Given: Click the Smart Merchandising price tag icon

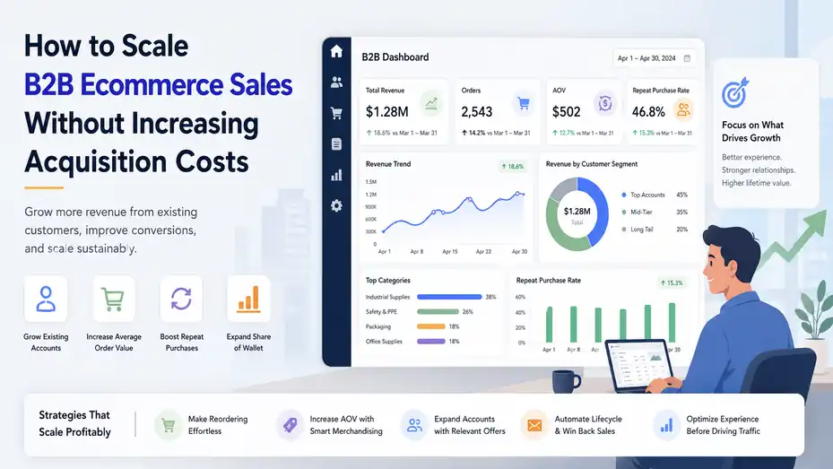Looking at the screenshot, I should coord(290,425).
